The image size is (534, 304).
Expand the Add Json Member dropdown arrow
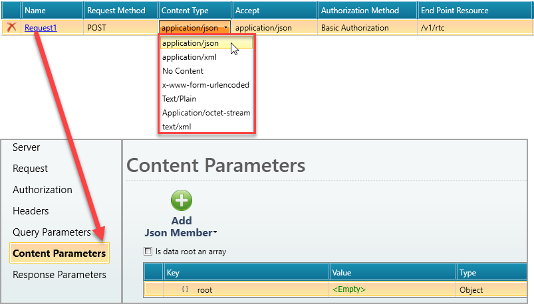215,233
